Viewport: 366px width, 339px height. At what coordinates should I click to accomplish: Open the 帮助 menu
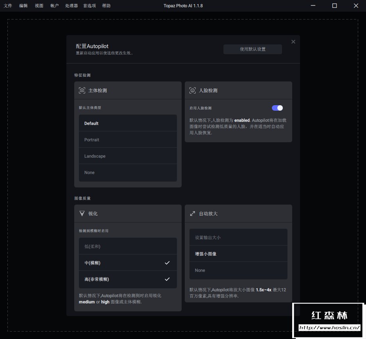(x=106, y=5)
